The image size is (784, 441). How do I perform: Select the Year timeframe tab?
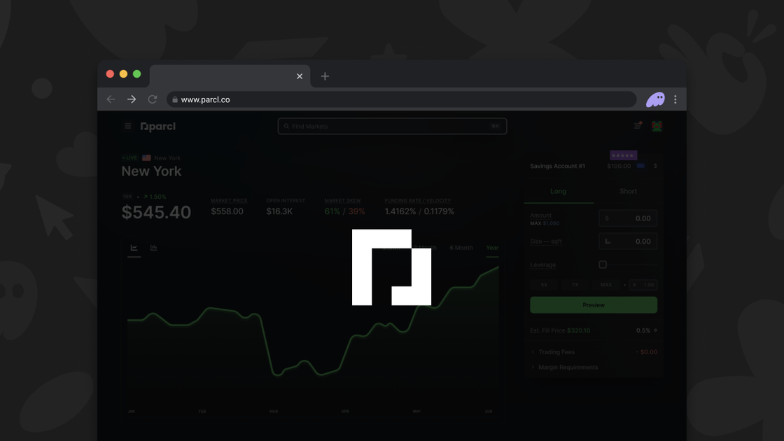point(492,248)
